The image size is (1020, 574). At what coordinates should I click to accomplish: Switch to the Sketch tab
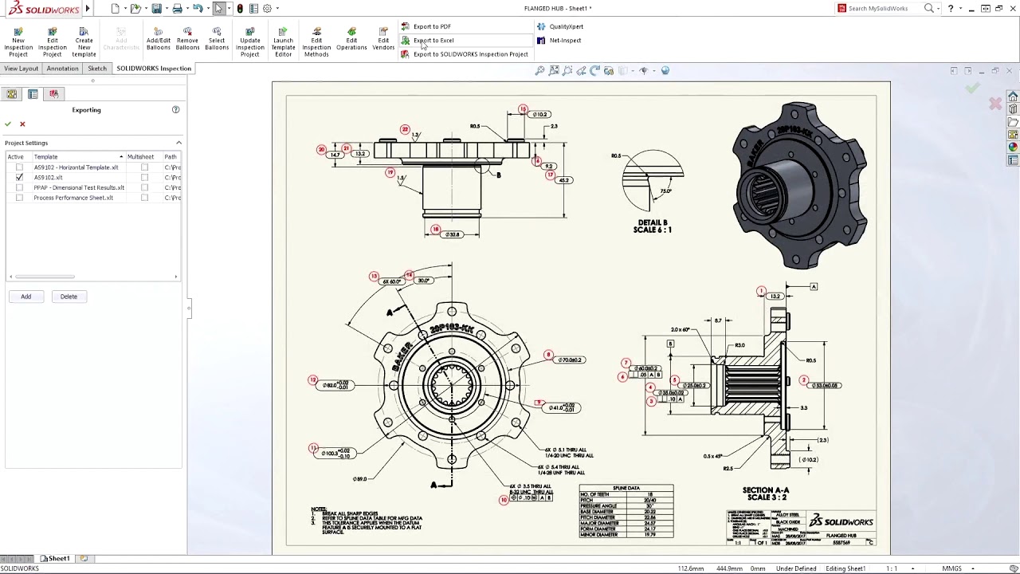(x=97, y=69)
